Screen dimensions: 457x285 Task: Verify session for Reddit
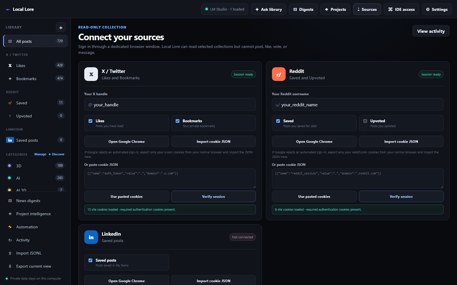click(401, 196)
